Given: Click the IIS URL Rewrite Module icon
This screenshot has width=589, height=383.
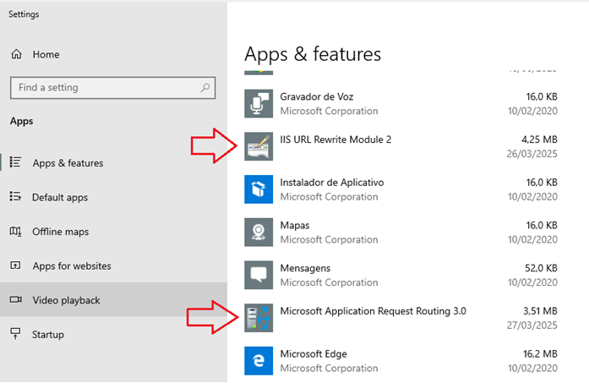Looking at the screenshot, I should (259, 146).
